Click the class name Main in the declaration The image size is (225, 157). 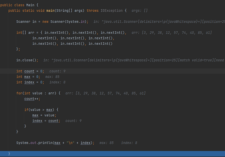30,5
